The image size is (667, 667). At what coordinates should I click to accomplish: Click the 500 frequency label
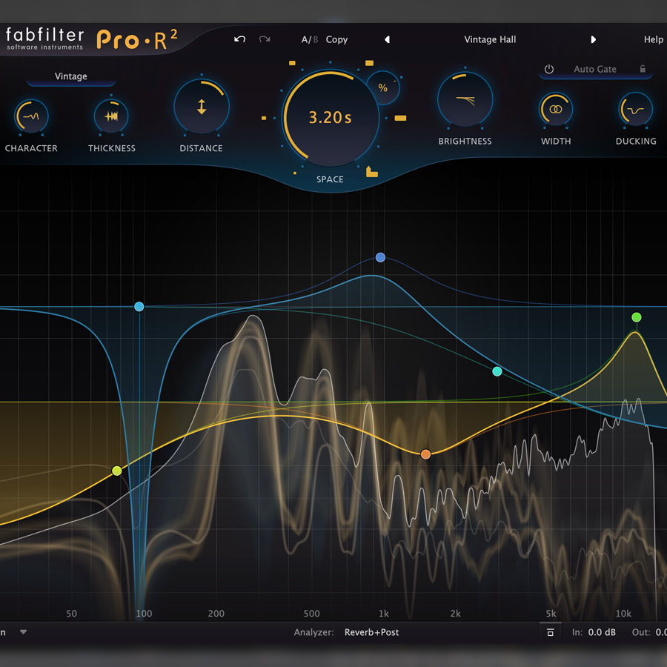point(312,614)
